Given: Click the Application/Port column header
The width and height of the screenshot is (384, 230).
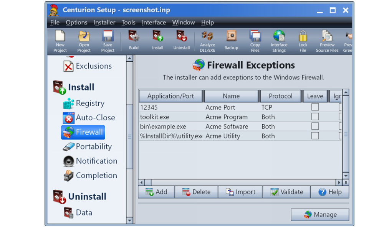Looking at the screenshot, I should coord(170,96).
